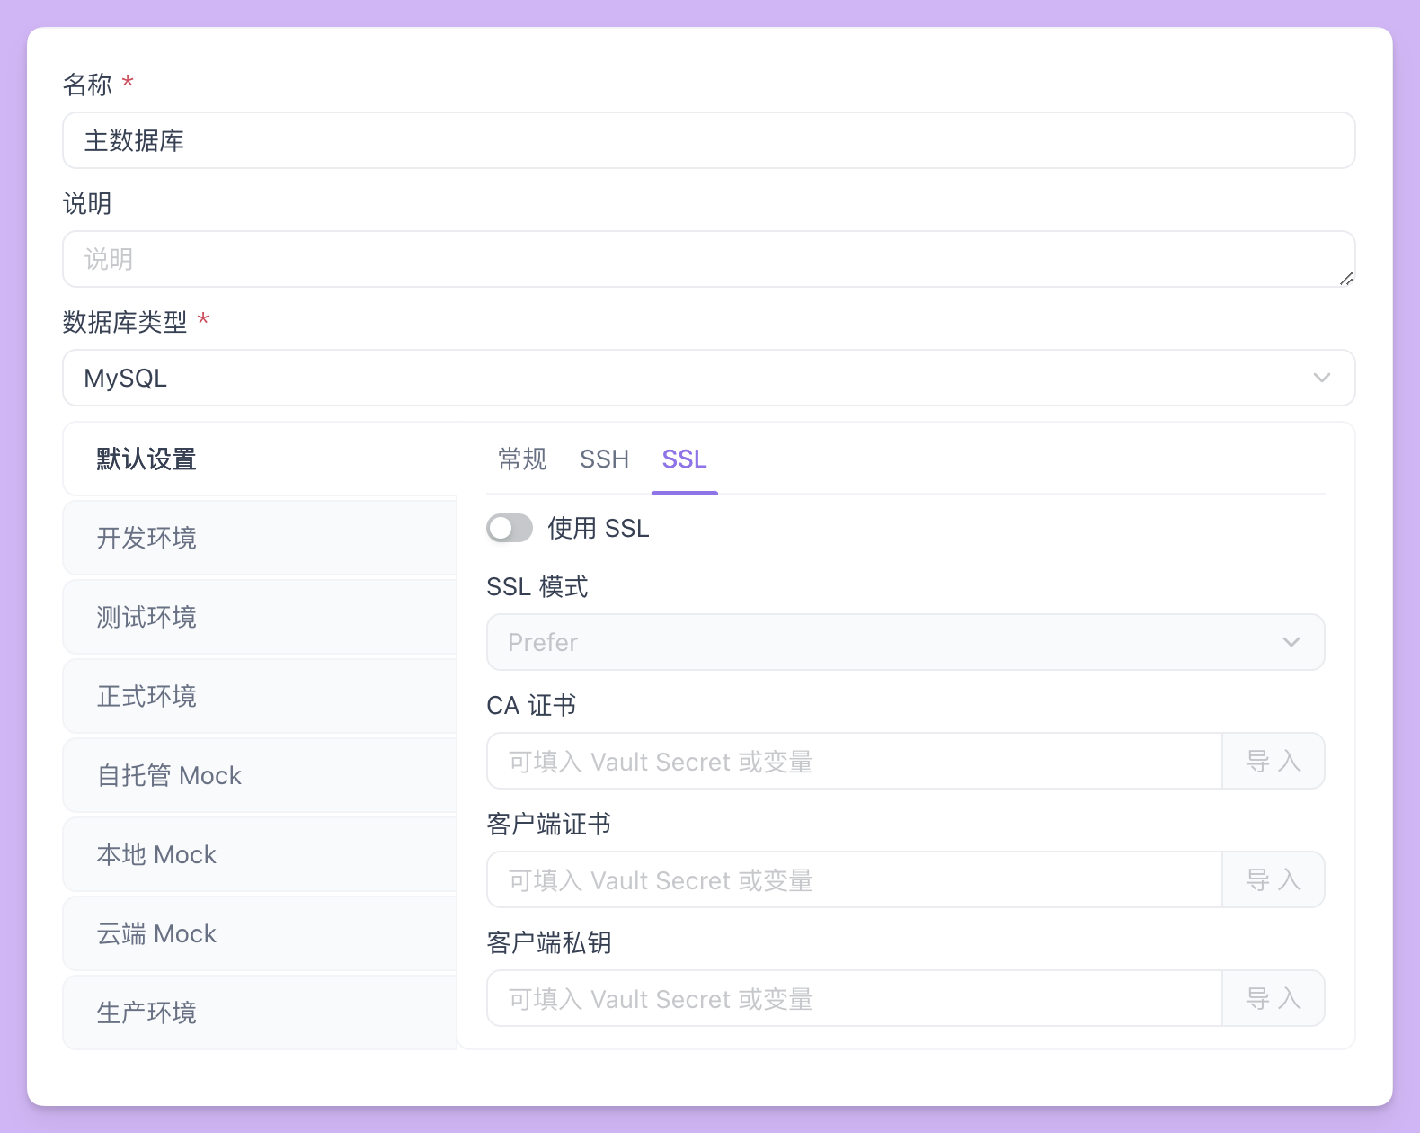
Task: Click 导入 button for 客户端私钥
Action: [1274, 998]
